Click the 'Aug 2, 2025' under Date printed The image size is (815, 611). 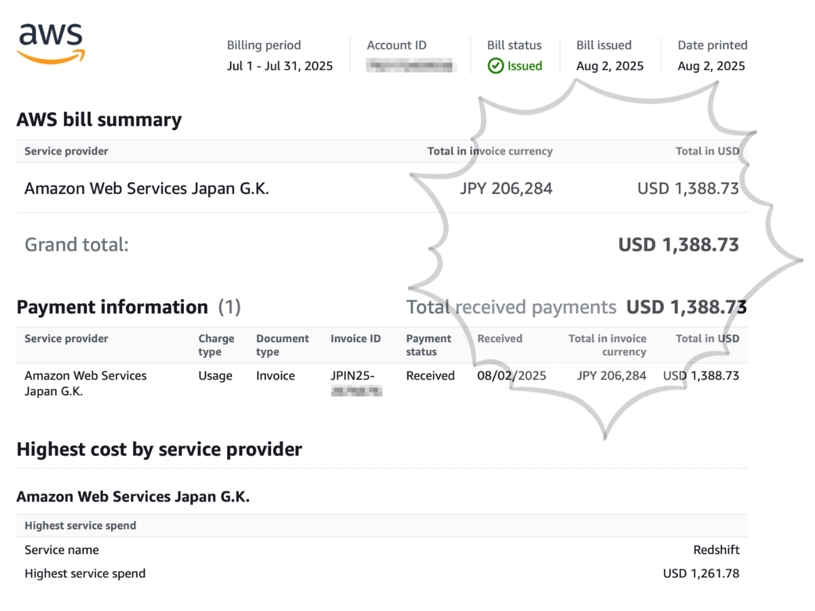click(x=711, y=66)
